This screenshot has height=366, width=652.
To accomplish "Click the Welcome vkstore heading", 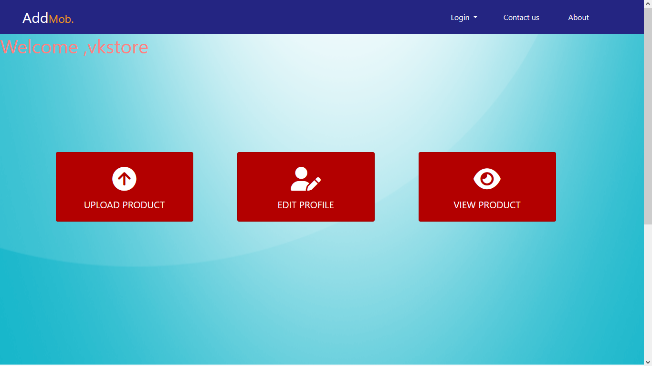I will point(74,47).
